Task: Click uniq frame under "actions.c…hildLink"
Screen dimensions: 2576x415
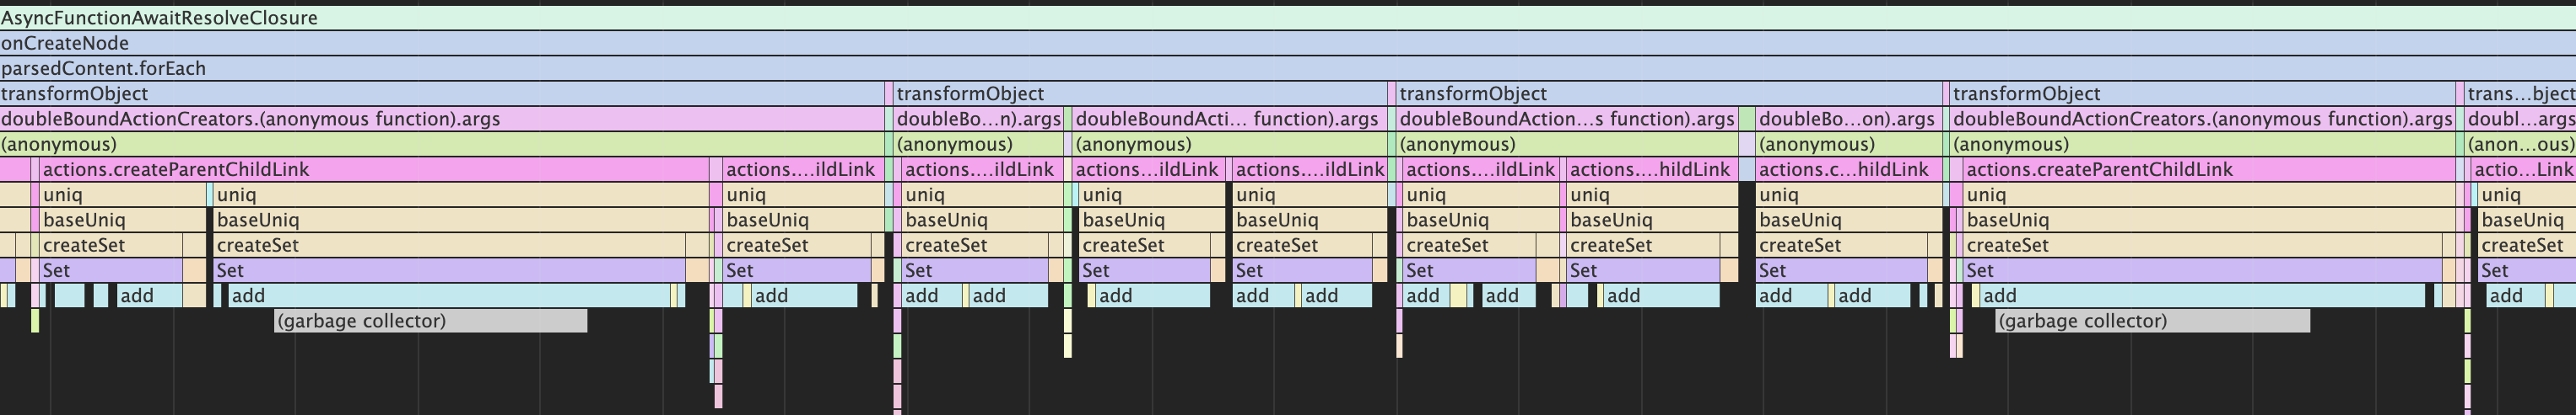Action: (1848, 194)
